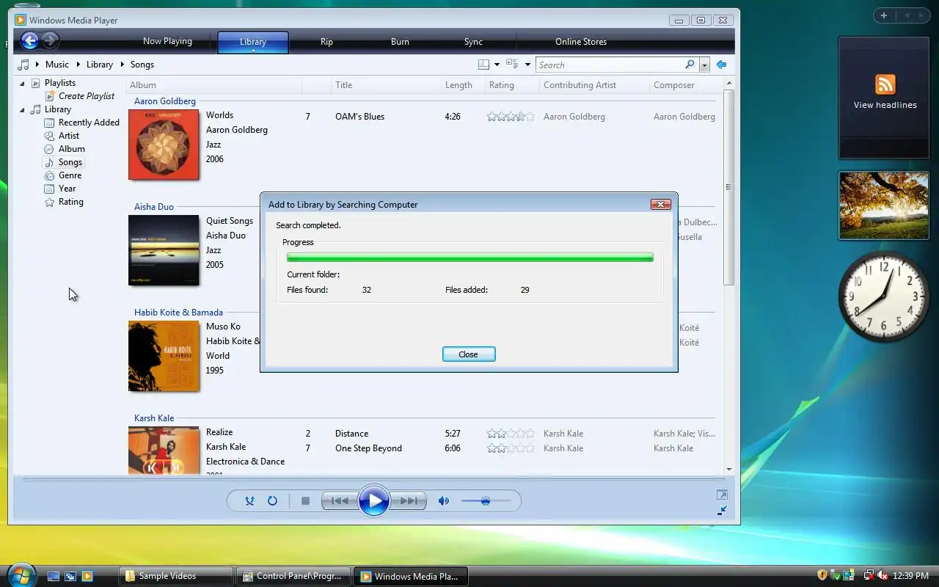Click the Habib Koite & Bamada link
This screenshot has width=939, height=587.
pyautogui.click(x=178, y=313)
